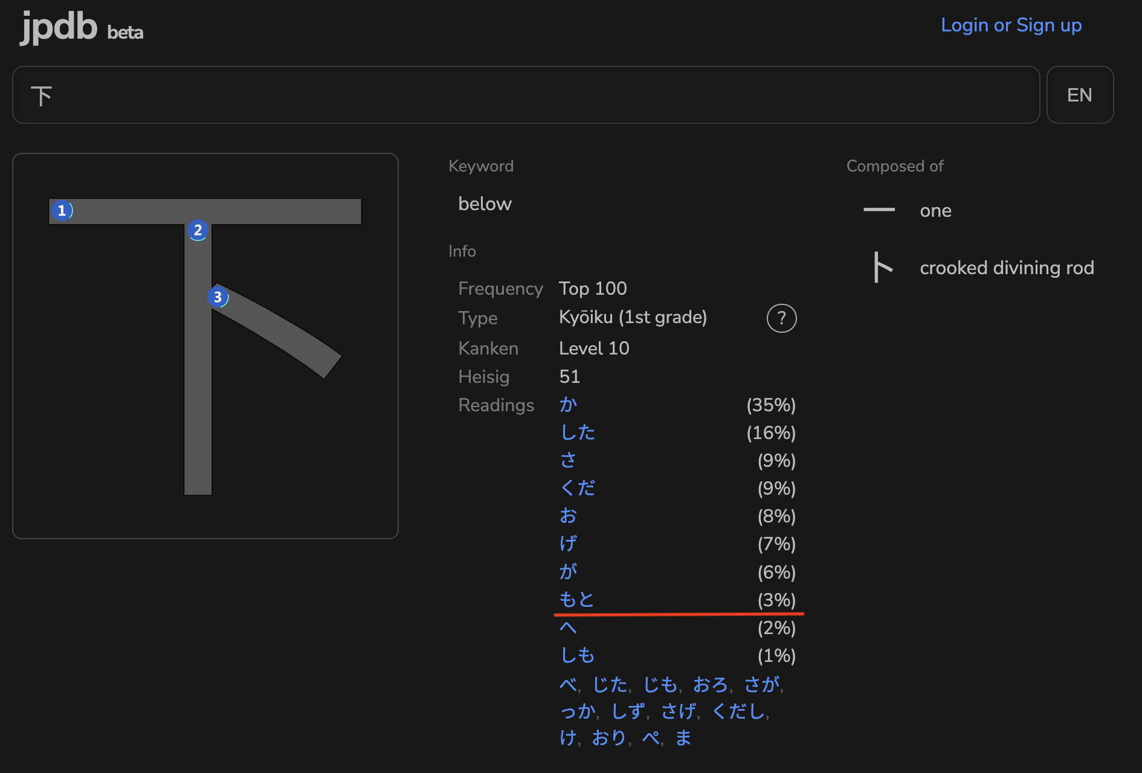
Task: Open the した reading link
Action: 578,432
